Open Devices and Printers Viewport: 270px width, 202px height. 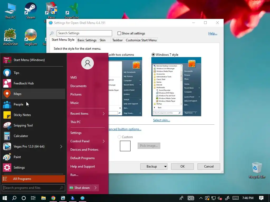coord(84,150)
